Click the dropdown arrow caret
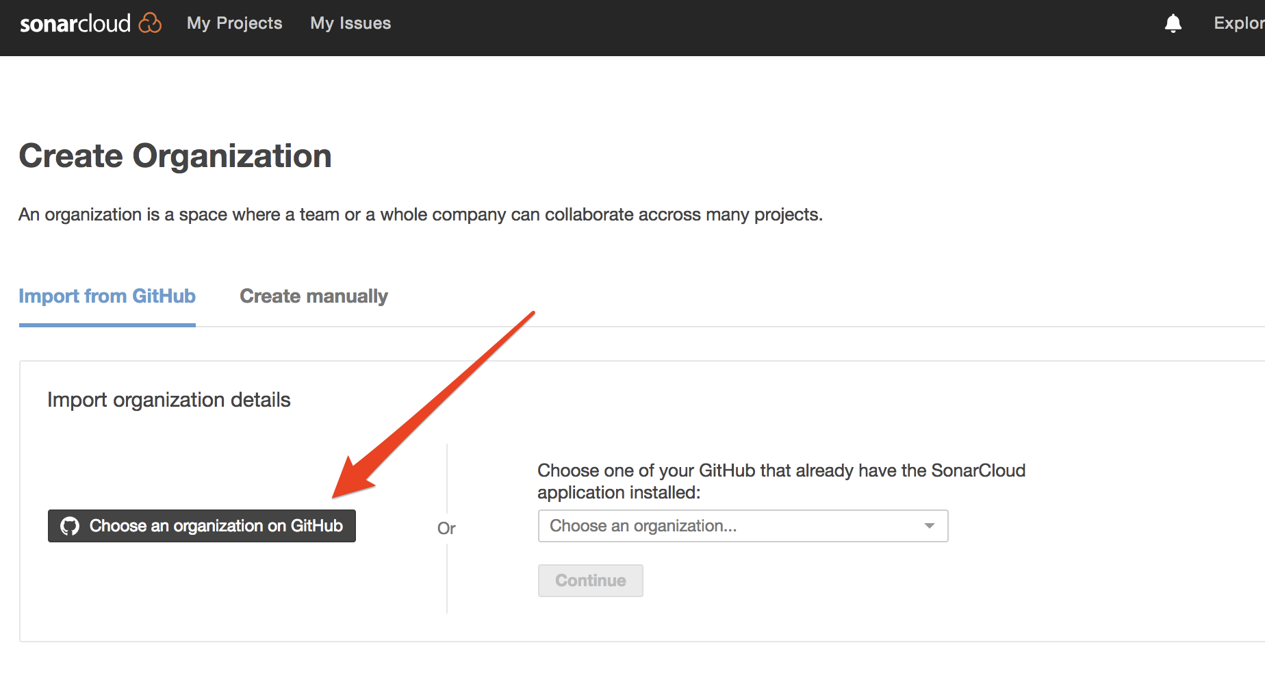The height and width of the screenshot is (693, 1265). point(929,526)
